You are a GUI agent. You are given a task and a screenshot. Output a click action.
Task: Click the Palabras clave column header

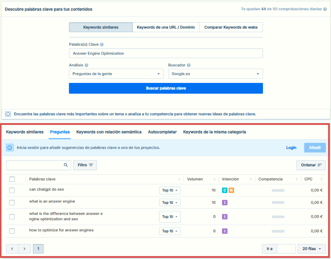tap(42, 179)
